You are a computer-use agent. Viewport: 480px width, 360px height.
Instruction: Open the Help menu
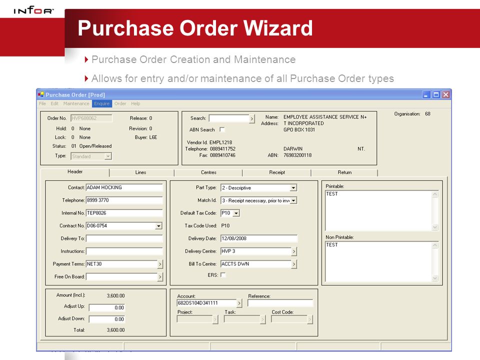click(135, 103)
